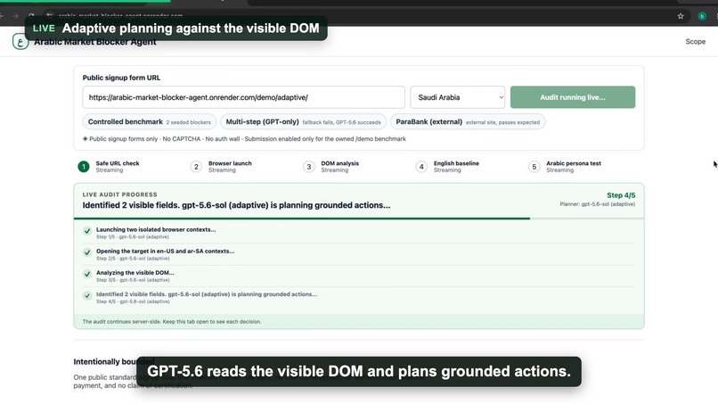Open the Scope link in header
This screenshot has width=718, height=404.
(x=695, y=42)
